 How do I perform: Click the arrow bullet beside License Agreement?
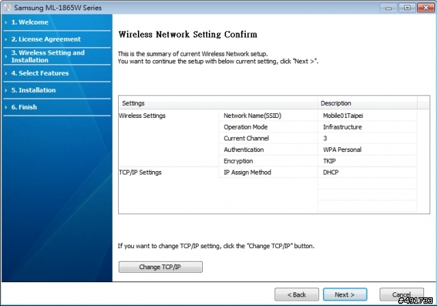click(x=6, y=40)
